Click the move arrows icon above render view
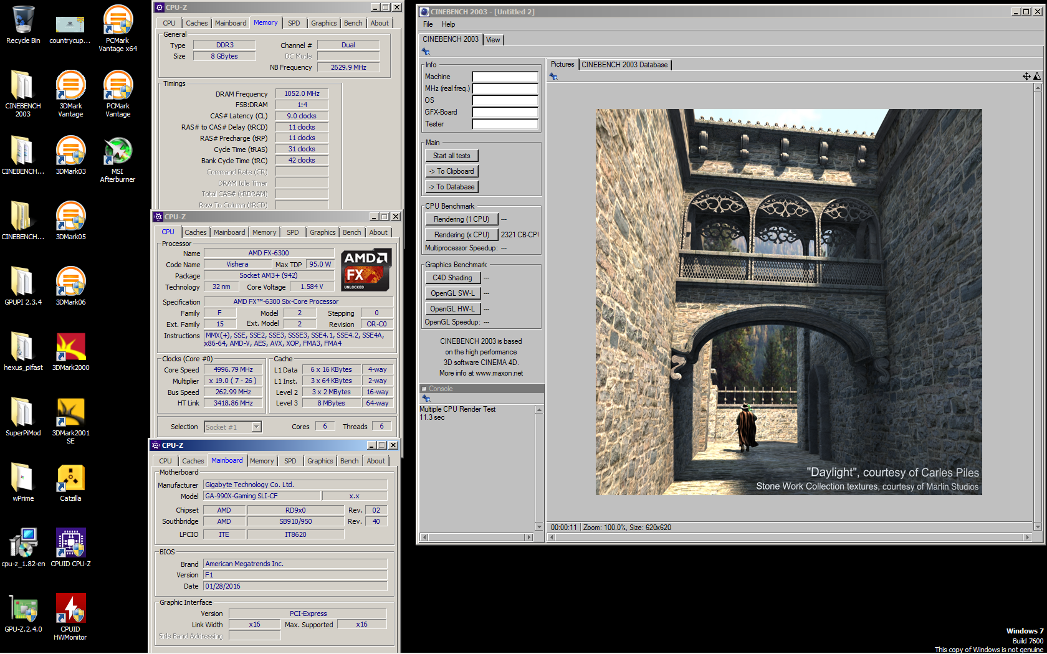Screen dimensions: 1047x654 (1026, 77)
